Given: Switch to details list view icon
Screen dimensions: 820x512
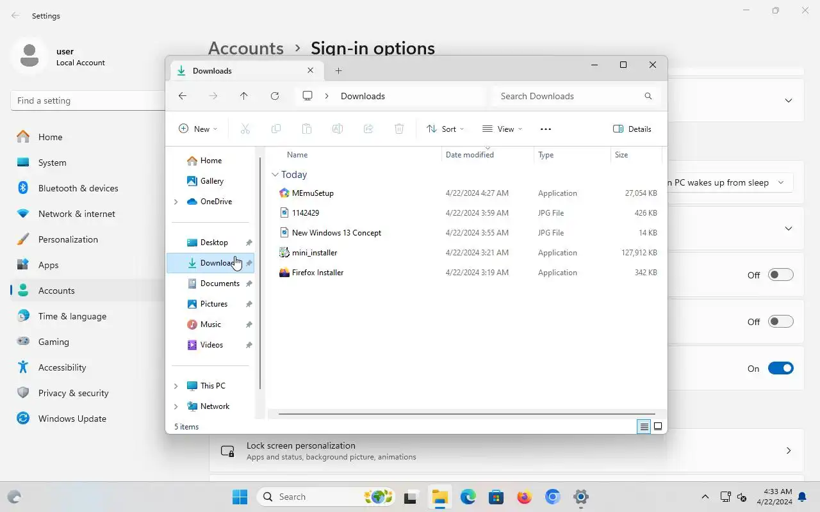Looking at the screenshot, I should 644,426.
